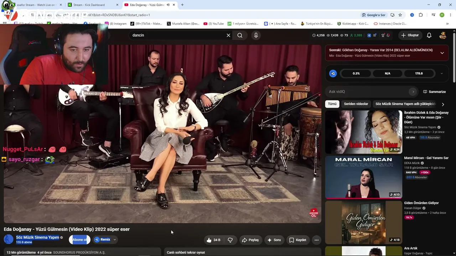Click the Summarize button
456x256 pixels.
coord(434,92)
